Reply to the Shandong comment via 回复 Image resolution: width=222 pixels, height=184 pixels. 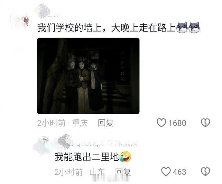tap(123, 172)
